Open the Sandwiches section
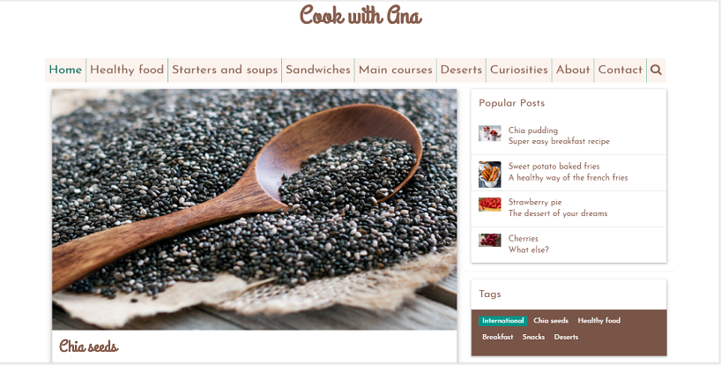 (x=318, y=70)
